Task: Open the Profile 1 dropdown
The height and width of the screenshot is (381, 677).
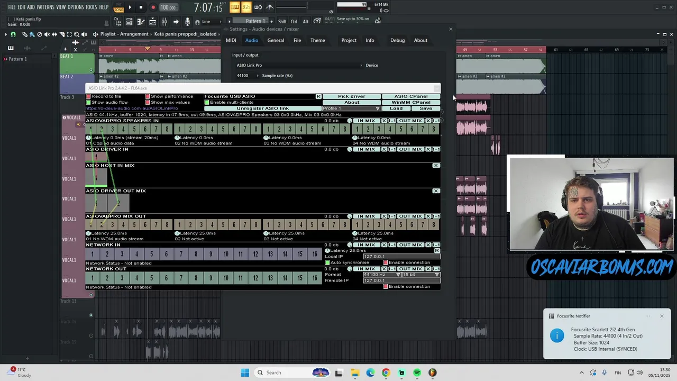Action: (352, 108)
